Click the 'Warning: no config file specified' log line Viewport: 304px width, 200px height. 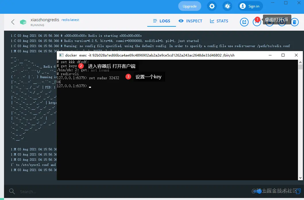[150, 46]
